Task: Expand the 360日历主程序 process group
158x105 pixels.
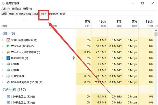Action: click(3, 40)
